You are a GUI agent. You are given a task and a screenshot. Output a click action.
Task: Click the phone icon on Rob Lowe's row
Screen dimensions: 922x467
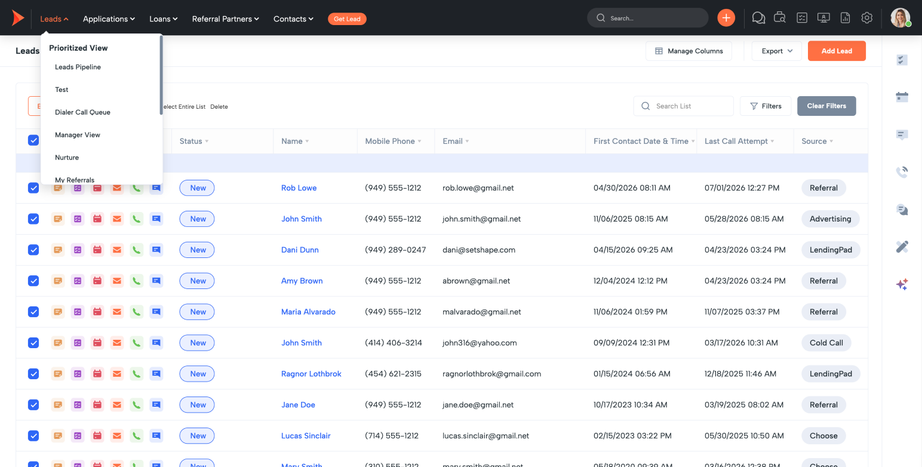point(137,188)
